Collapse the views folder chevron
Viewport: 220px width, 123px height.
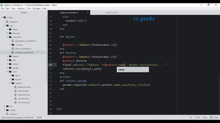coord(7,71)
